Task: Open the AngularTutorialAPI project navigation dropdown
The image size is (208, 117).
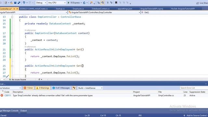Action: (x=33, y=12)
